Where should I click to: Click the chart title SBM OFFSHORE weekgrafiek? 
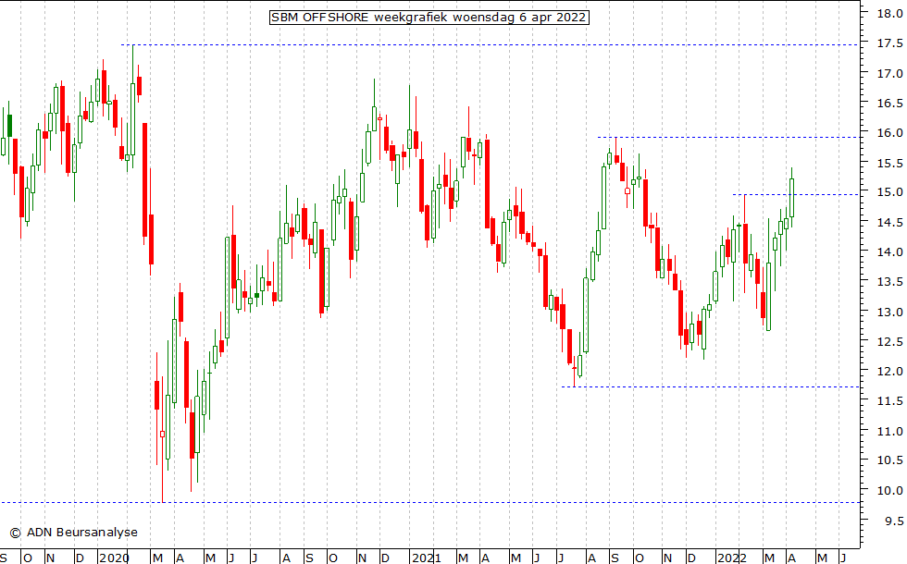[429, 18]
